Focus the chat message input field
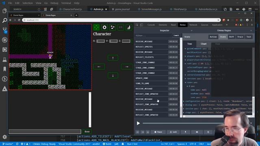 tap(45, 131)
